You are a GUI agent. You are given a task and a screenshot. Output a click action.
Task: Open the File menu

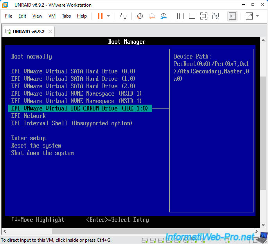(x=9, y=16)
